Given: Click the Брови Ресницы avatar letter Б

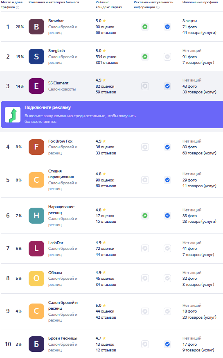Looking at the screenshot, I should tap(36, 344).
